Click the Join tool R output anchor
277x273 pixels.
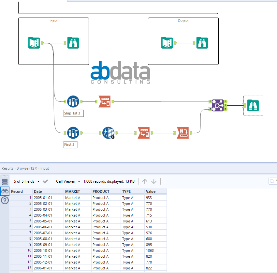coord(226,109)
